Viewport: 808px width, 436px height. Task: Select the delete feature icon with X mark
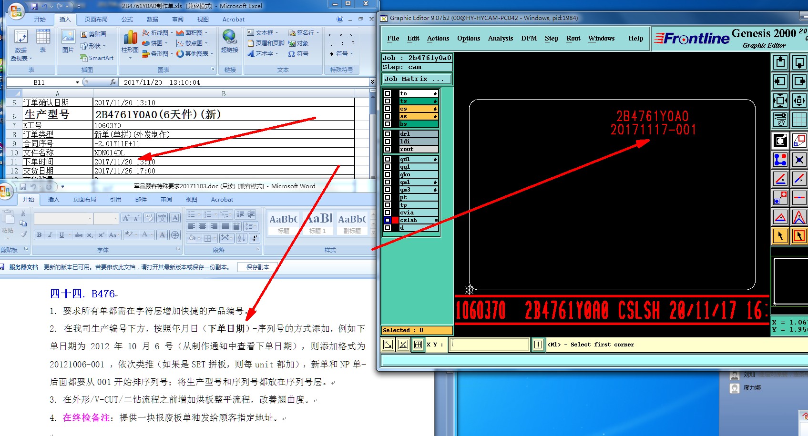tap(799, 160)
